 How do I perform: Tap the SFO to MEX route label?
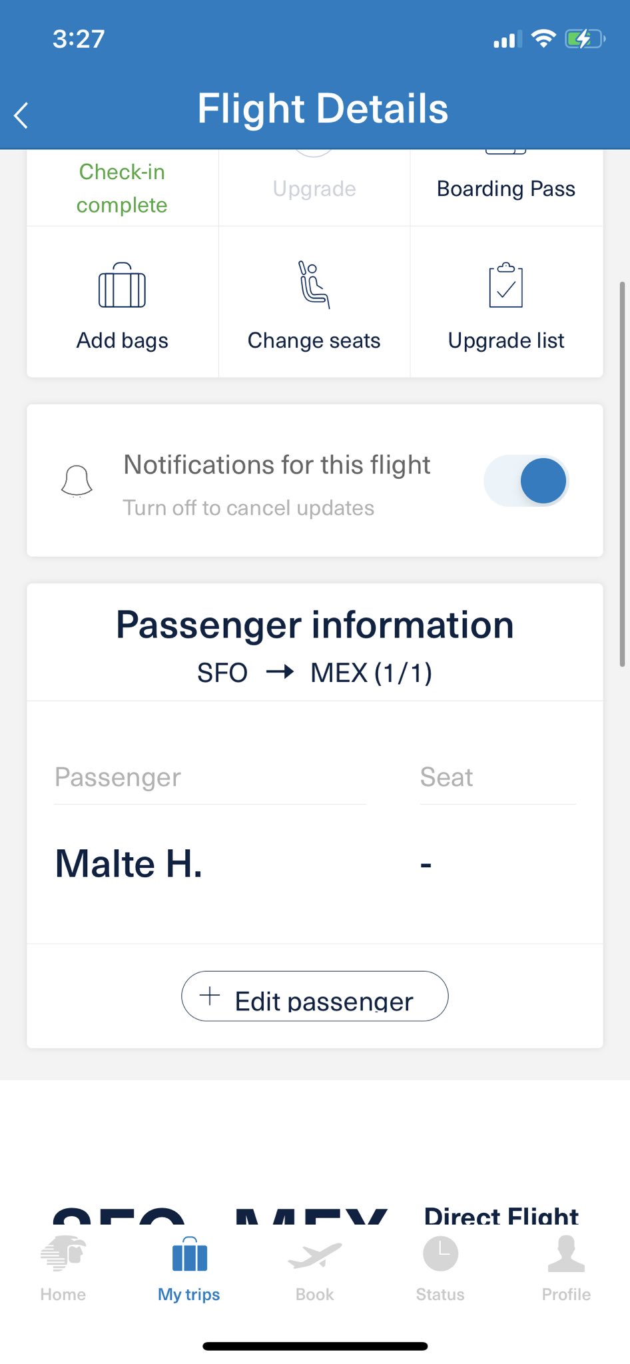[x=315, y=673]
